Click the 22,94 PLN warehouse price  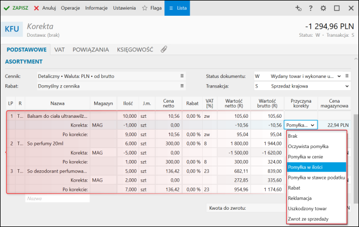pyautogui.click(x=334, y=125)
